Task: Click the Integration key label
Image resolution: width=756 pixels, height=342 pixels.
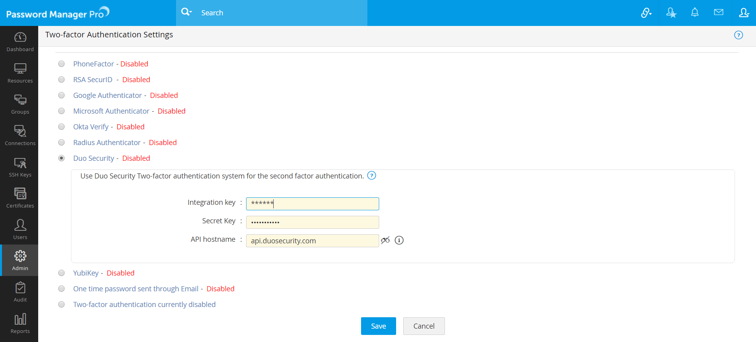Action: tap(211, 202)
